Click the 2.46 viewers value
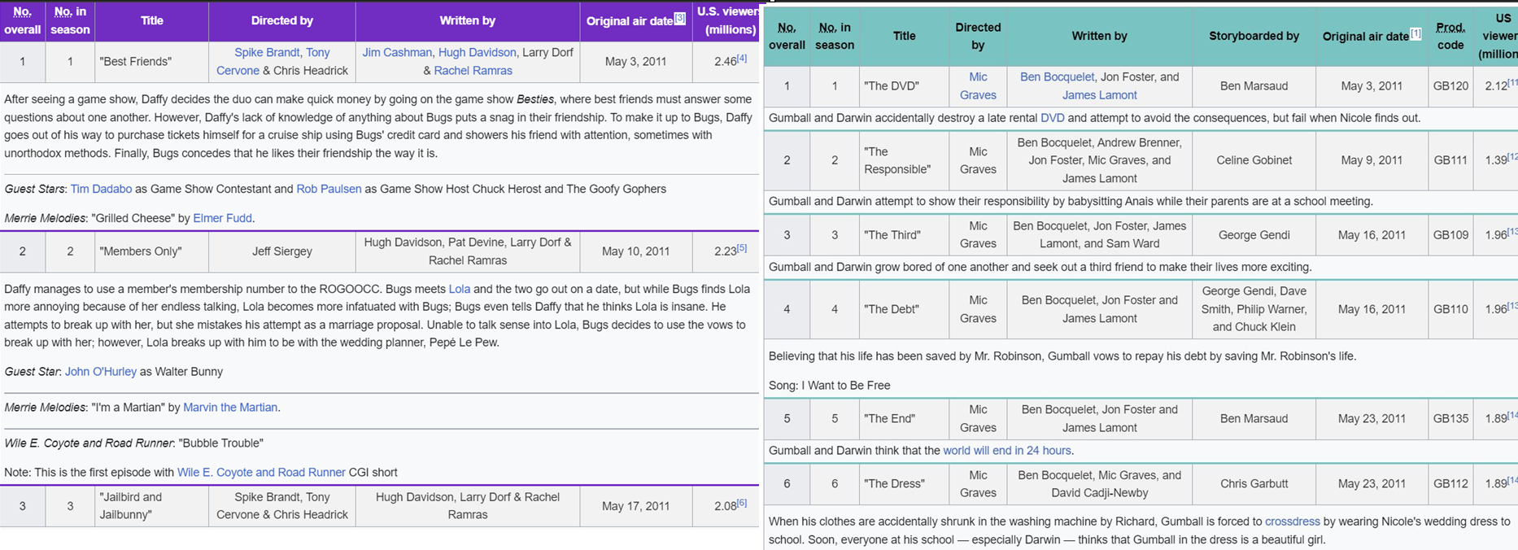 coord(725,62)
